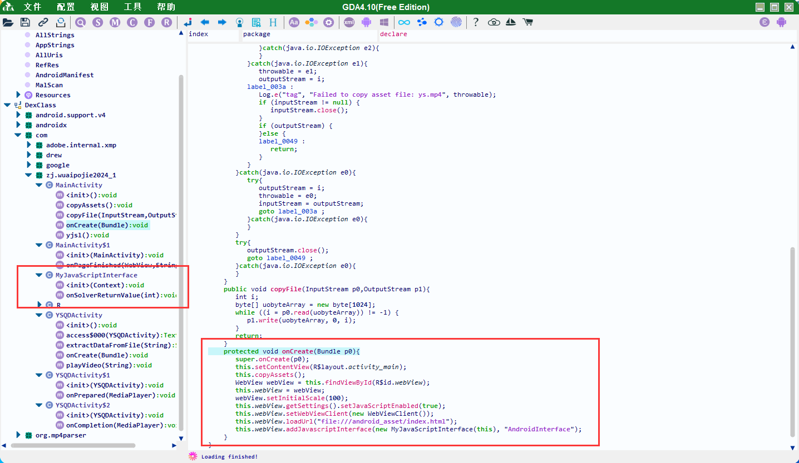The height and width of the screenshot is (463, 799).
Task: Click the colorful dots cluster icon
Action: click(x=312, y=22)
